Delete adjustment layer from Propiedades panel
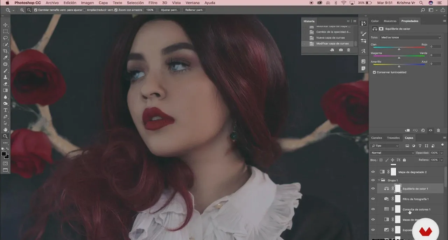The image size is (448, 240). coord(438,130)
